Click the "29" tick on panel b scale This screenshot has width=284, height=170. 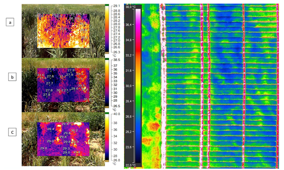click(115, 96)
